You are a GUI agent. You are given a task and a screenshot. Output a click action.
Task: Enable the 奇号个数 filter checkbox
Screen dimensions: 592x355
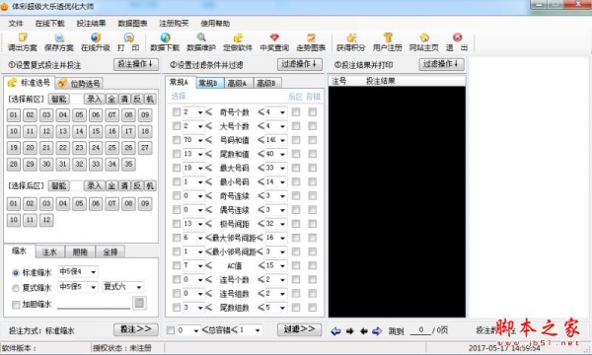click(x=177, y=112)
